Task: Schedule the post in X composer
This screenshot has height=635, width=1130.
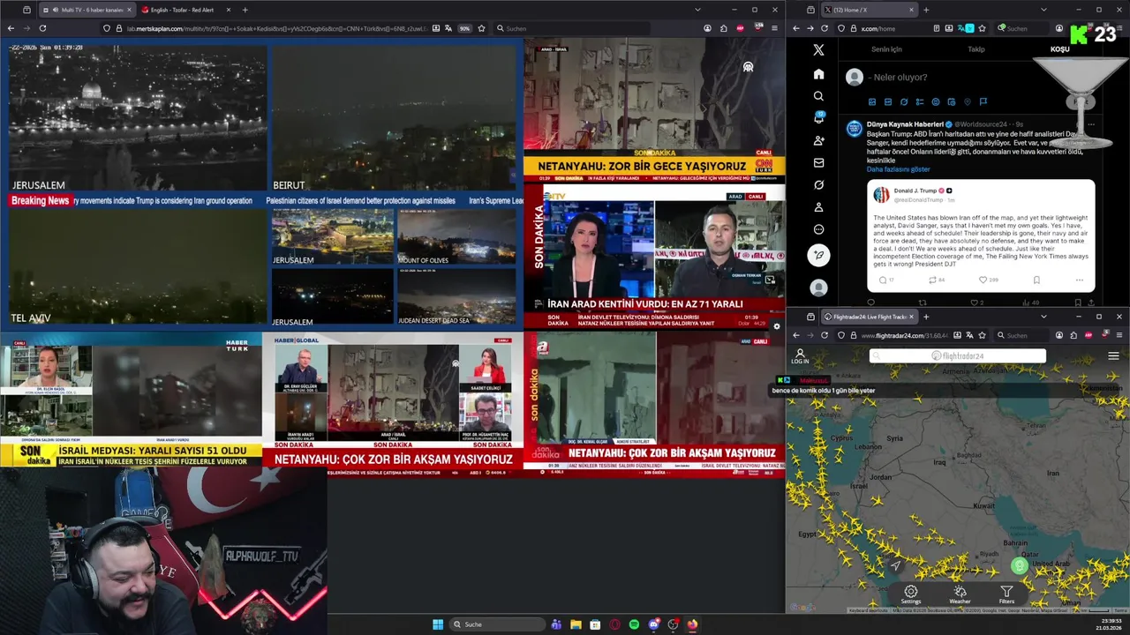Action: (x=952, y=102)
